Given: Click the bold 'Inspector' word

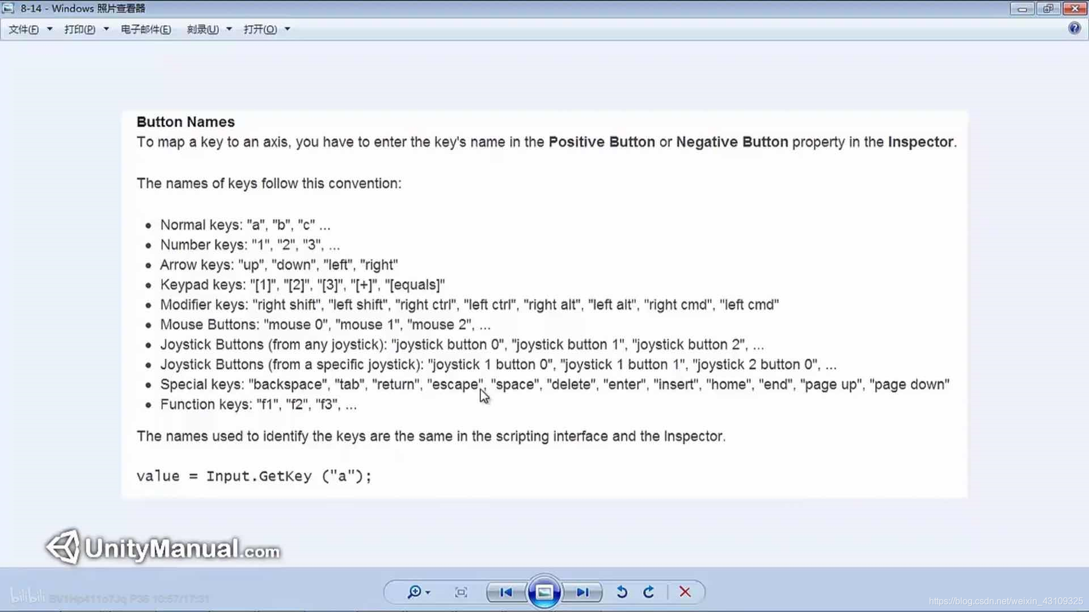Looking at the screenshot, I should pos(921,142).
